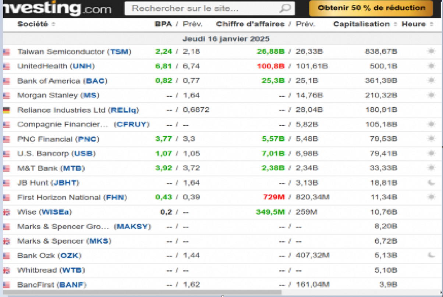Click the sun icon in PNC Financial row
This screenshot has width=443, height=297.
coord(431,139)
